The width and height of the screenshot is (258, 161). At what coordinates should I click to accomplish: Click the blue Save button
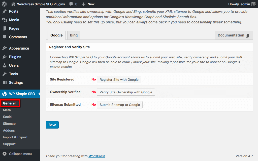point(52,125)
